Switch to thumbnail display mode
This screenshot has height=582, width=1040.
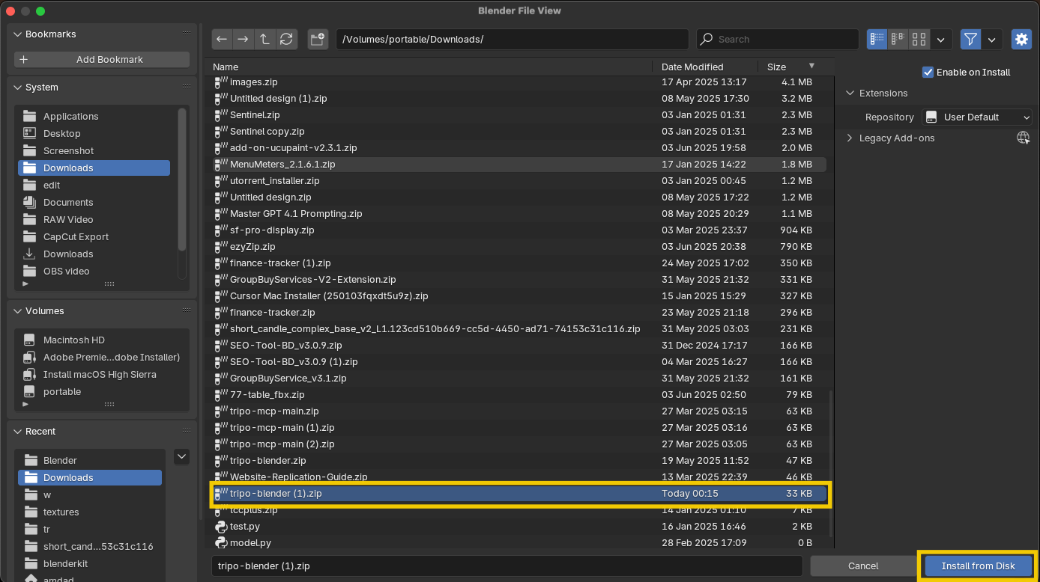point(919,39)
